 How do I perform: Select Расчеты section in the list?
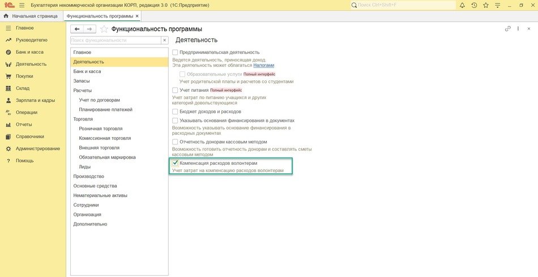[x=83, y=90]
